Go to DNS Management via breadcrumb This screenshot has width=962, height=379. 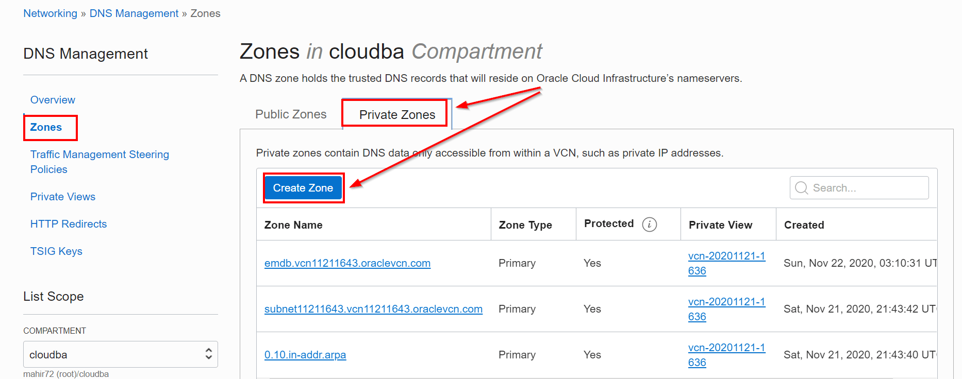pyautogui.click(x=134, y=13)
